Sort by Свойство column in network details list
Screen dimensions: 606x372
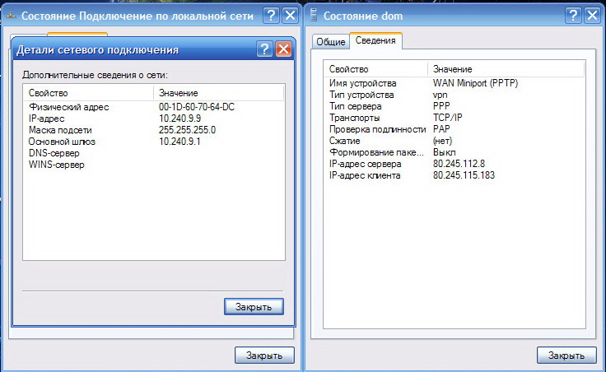[x=89, y=93]
